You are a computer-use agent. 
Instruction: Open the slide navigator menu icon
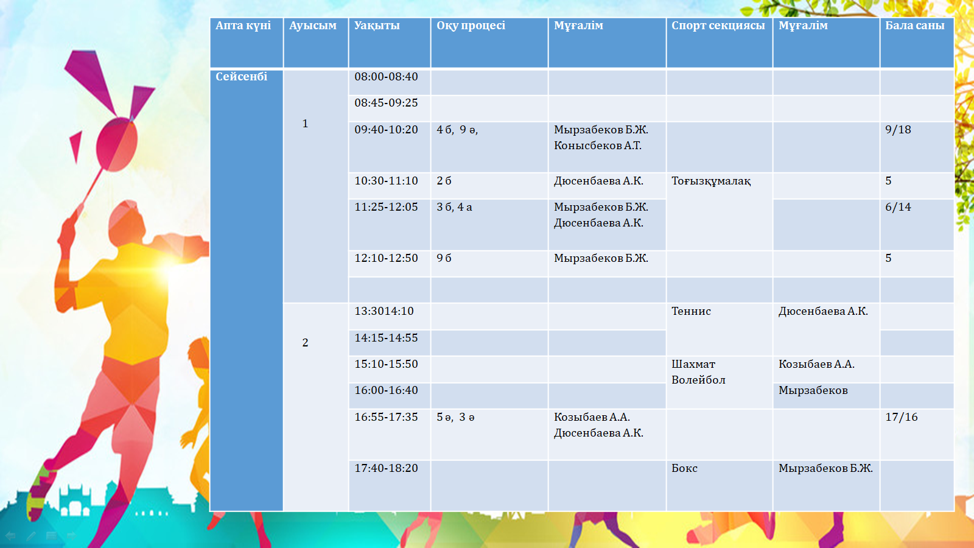[x=51, y=536]
